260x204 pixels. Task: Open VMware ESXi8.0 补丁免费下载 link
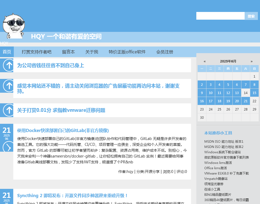point(226,173)
